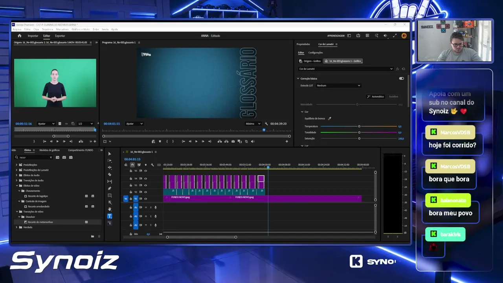Open the Entrada LUT dropdown
This screenshot has width=503, height=283.
[x=338, y=85]
